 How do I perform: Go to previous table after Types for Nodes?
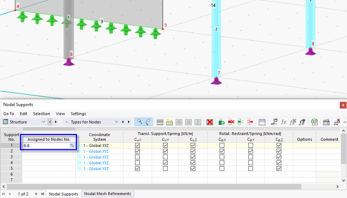point(123,122)
